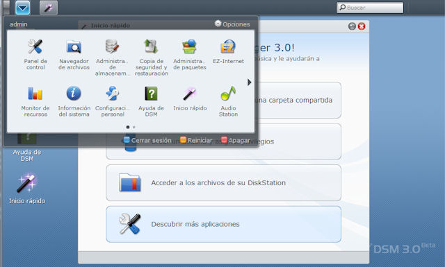Open Configuraci. personal
This screenshot has height=267, width=445.
pos(113,101)
